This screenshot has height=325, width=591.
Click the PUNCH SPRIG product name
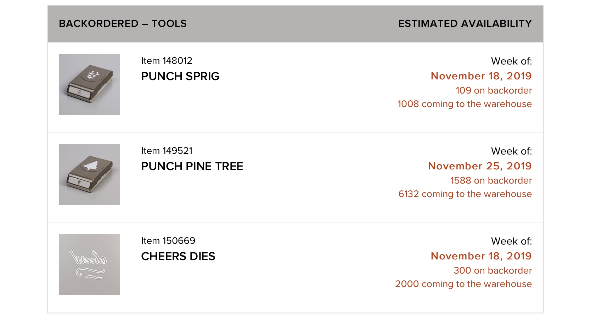tap(180, 76)
